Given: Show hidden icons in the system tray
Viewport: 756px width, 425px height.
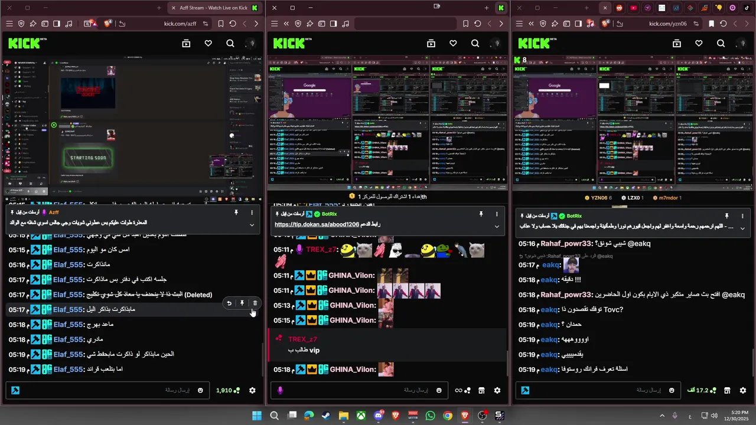Looking at the screenshot, I should pos(662,416).
